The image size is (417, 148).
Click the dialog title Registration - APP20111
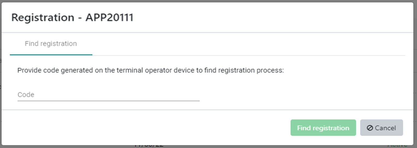pyautogui.click(x=72, y=18)
